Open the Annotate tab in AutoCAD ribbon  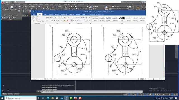tap(18, 4)
